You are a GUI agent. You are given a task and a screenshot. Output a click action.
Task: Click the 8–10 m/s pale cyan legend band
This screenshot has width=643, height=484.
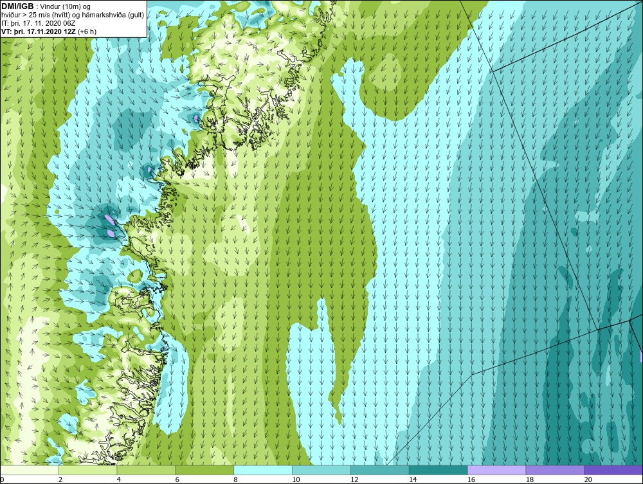263,470
